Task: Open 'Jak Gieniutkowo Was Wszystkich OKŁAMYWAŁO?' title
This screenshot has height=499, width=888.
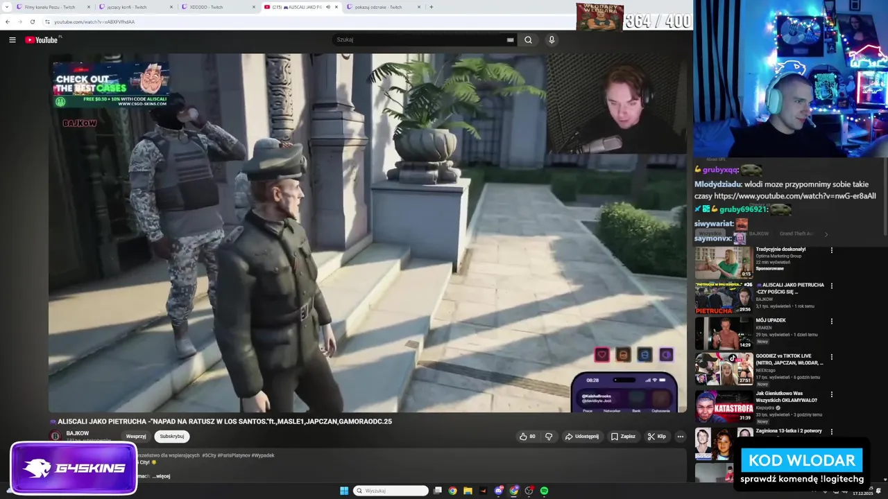Action: (786, 396)
